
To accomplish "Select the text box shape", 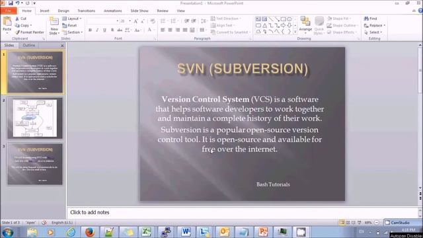I will [258, 19].
